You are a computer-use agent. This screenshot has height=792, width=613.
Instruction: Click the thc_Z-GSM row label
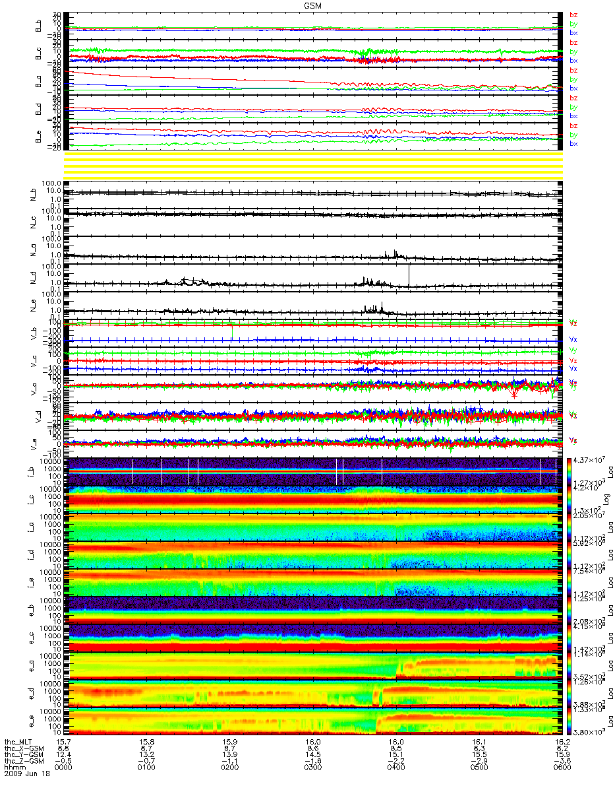click(23, 760)
